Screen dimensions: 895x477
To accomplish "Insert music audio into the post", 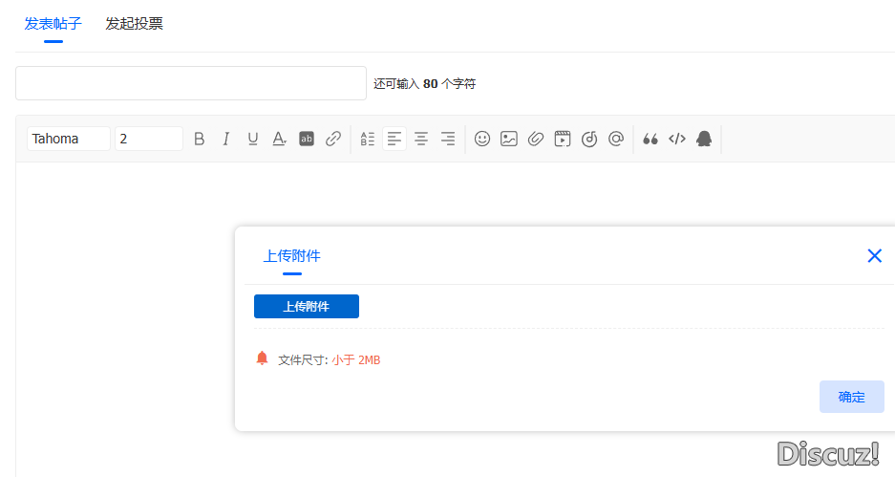I will point(589,139).
